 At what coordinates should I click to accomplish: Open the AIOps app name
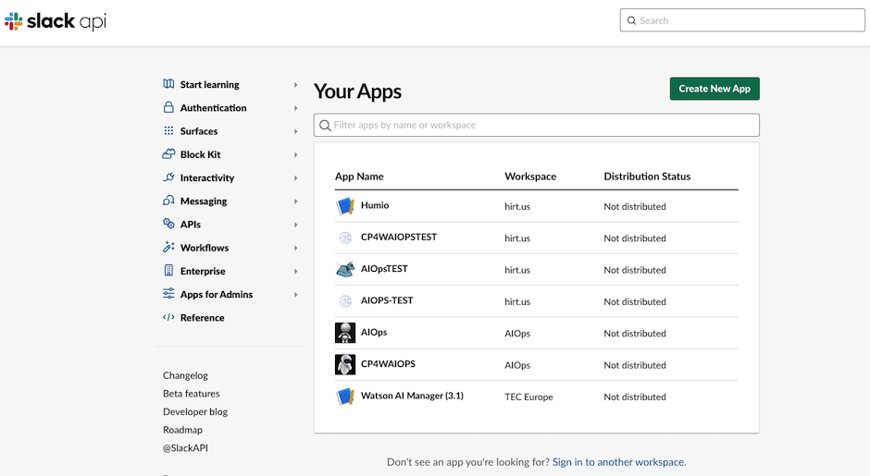374,332
